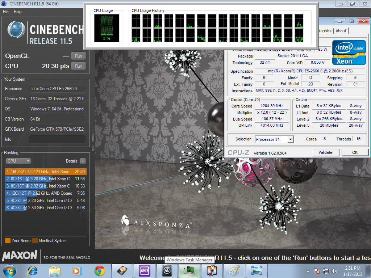Switch to the Graphics tab in CPU-Z
The width and height of the screenshot is (371, 278).
[x=326, y=31]
